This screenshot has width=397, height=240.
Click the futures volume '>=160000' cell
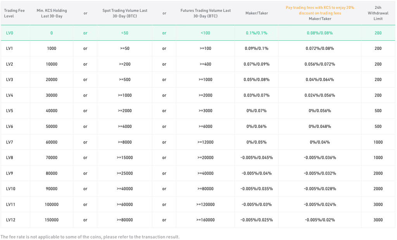point(205,220)
